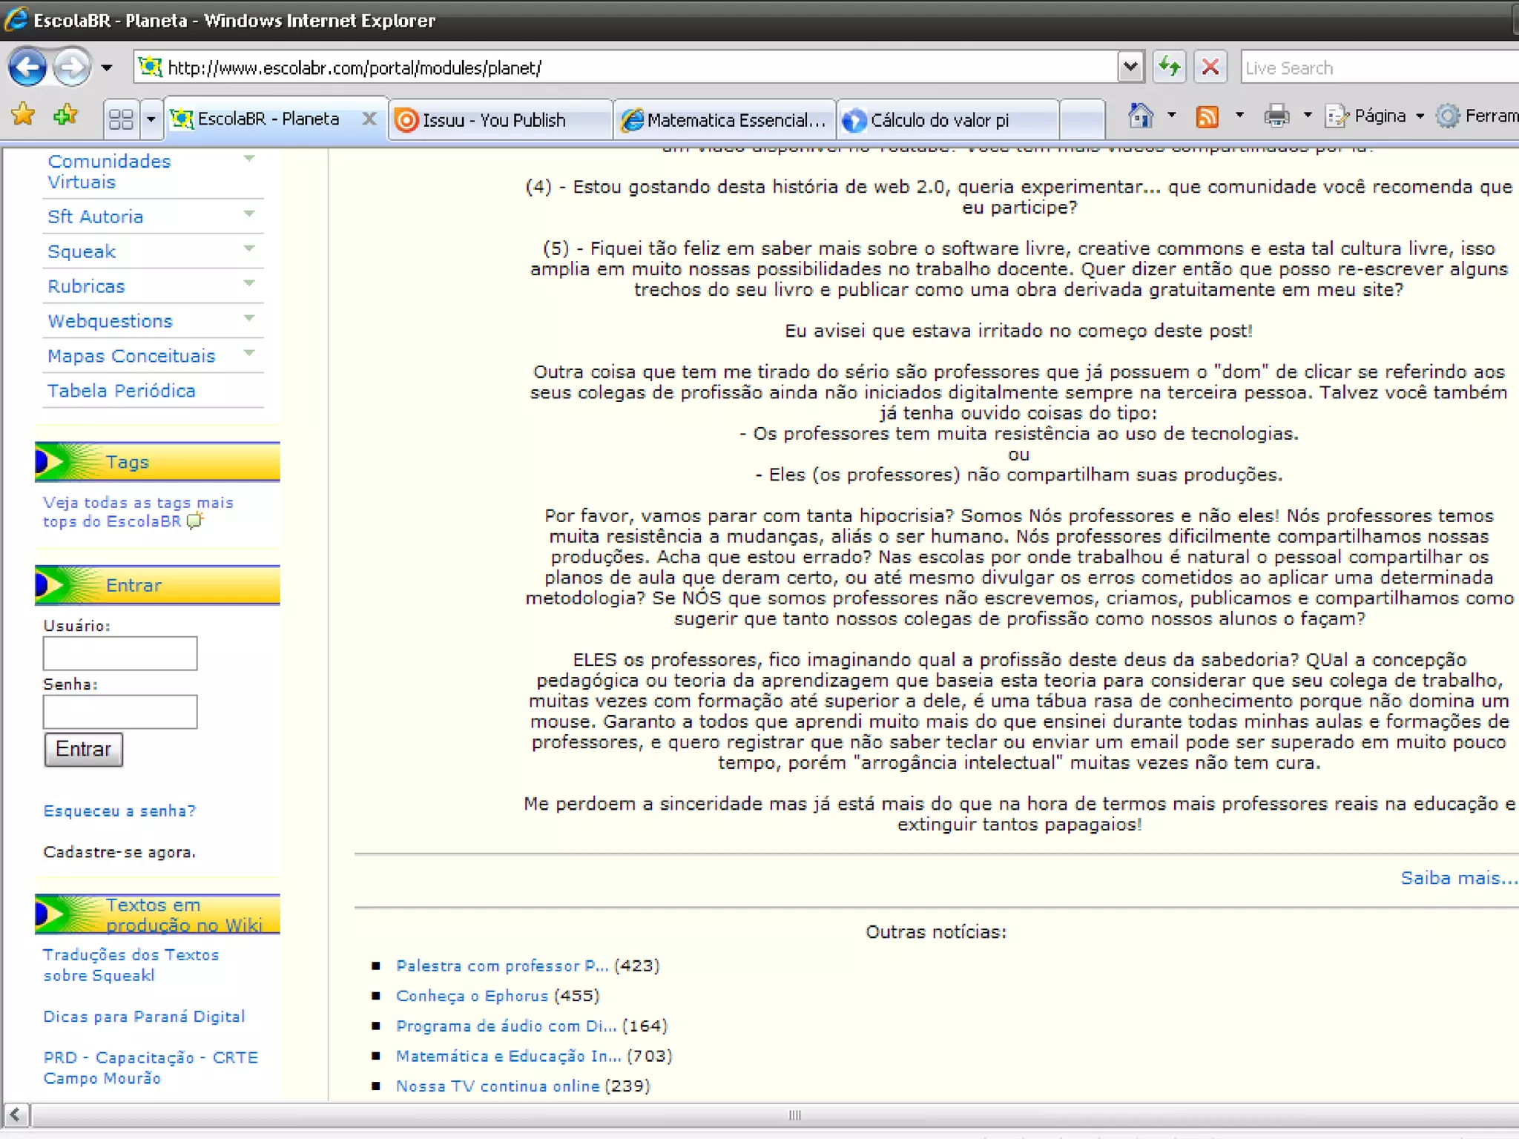Click the red Stop loading icon
Viewport: 1519px width, 1139px height.
[1210, 67]
